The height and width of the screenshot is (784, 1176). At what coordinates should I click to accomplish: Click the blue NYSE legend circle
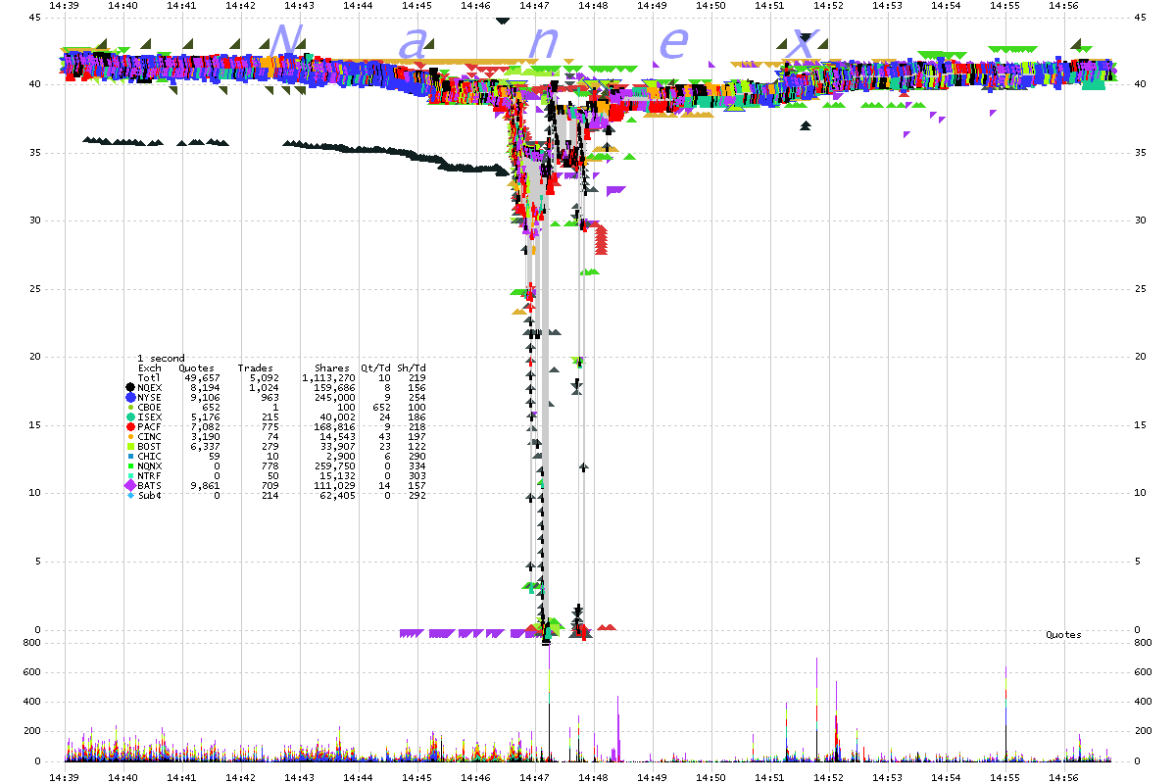tap(130, 398)
